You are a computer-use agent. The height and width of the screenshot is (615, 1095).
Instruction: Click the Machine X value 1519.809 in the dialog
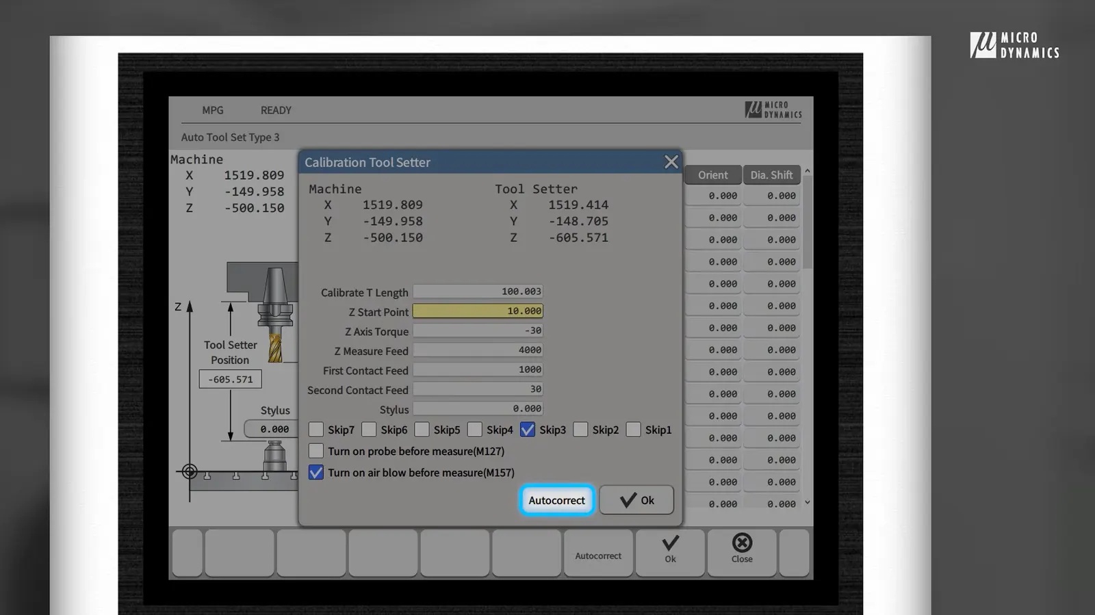(x=392, y=205)
